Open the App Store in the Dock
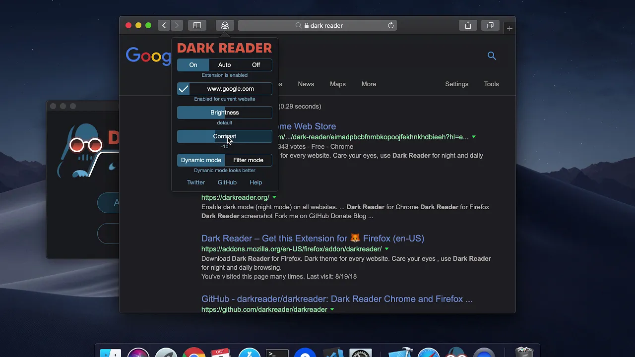 [x=250, y=353]
